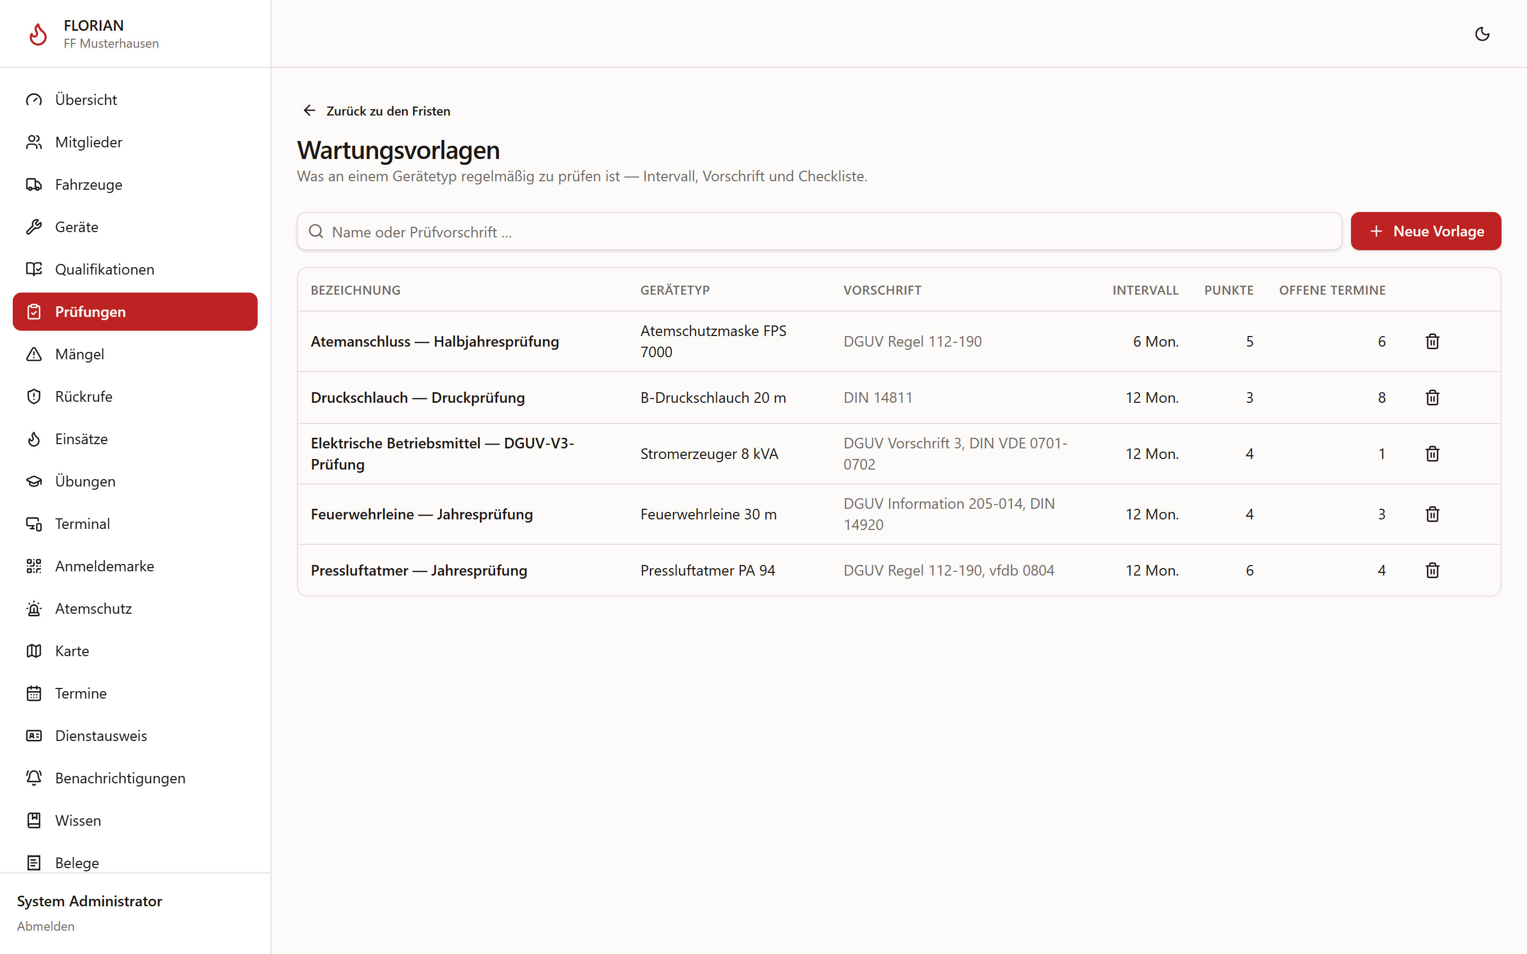Screen dimensions: 1527x954
Task: Click the FLORIAN flame logo
Action: (x=38, y=34)
